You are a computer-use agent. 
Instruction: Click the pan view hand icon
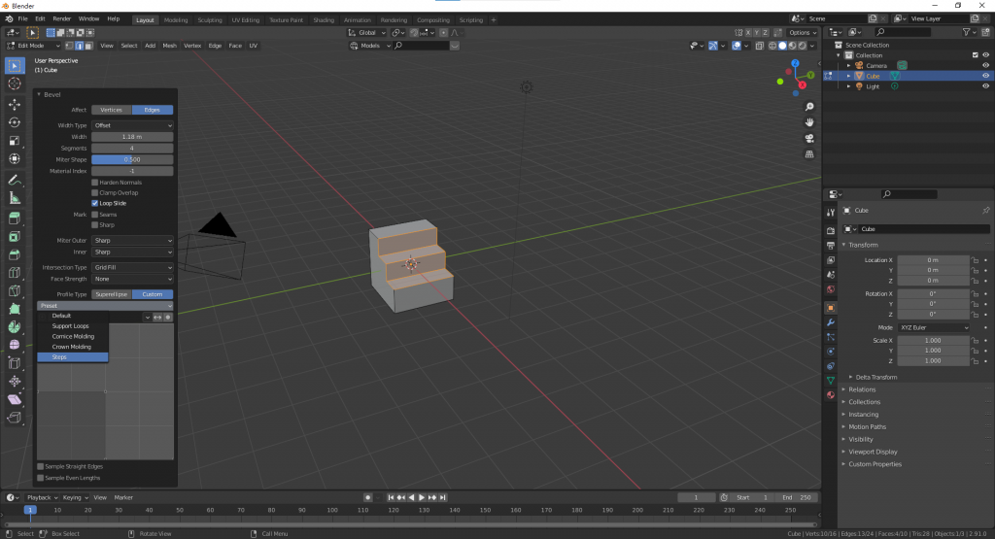point(809,122)
